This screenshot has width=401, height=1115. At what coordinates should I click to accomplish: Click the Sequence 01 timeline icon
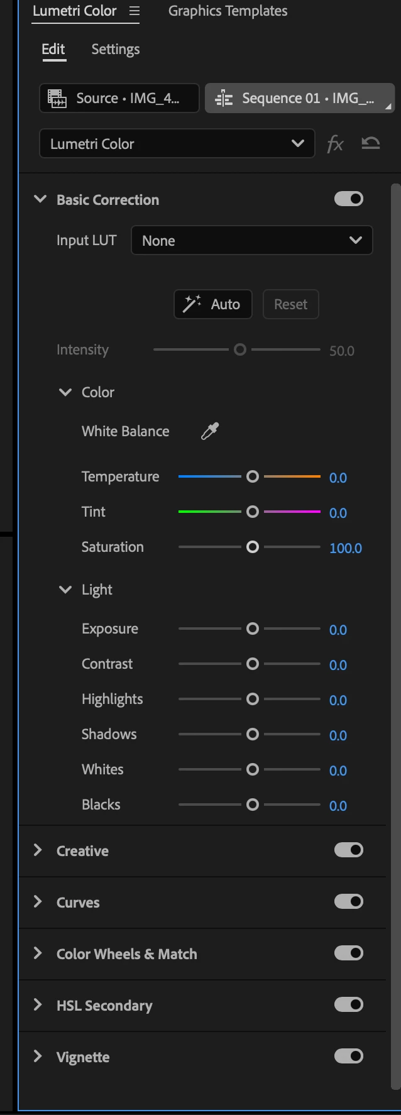[x=223, y=99]
